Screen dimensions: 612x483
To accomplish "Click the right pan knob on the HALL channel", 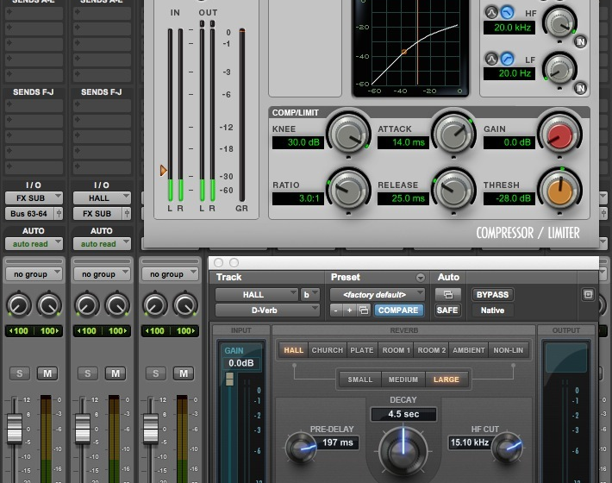I will (116, 305).
